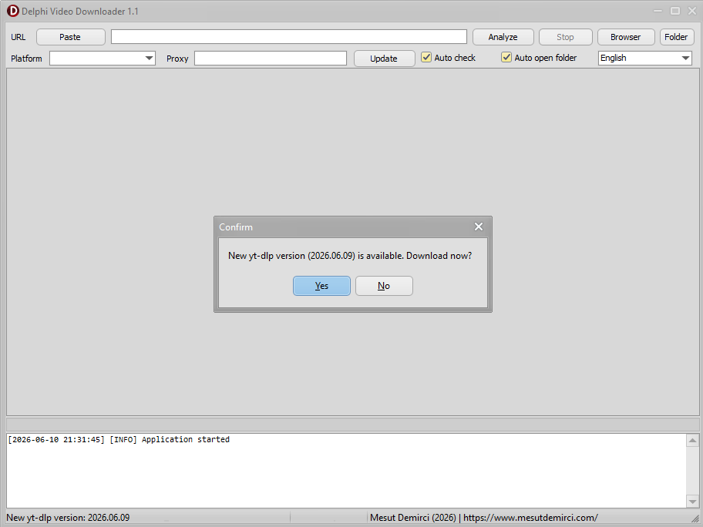Click the Mesut Demirci website text in status bar
703x527 pixels.
click(x=484, y=518)
